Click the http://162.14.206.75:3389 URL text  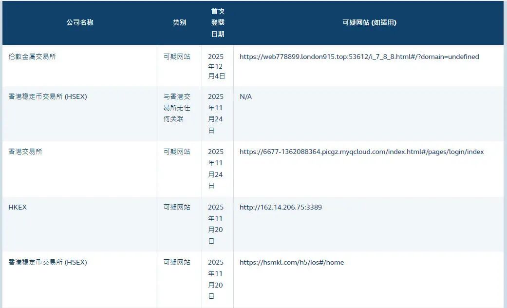281,208
